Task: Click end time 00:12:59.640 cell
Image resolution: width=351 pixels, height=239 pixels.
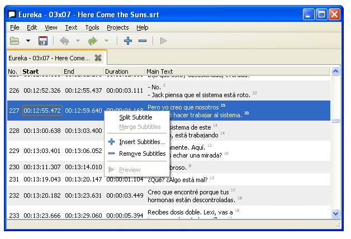Action: point(83,111)
